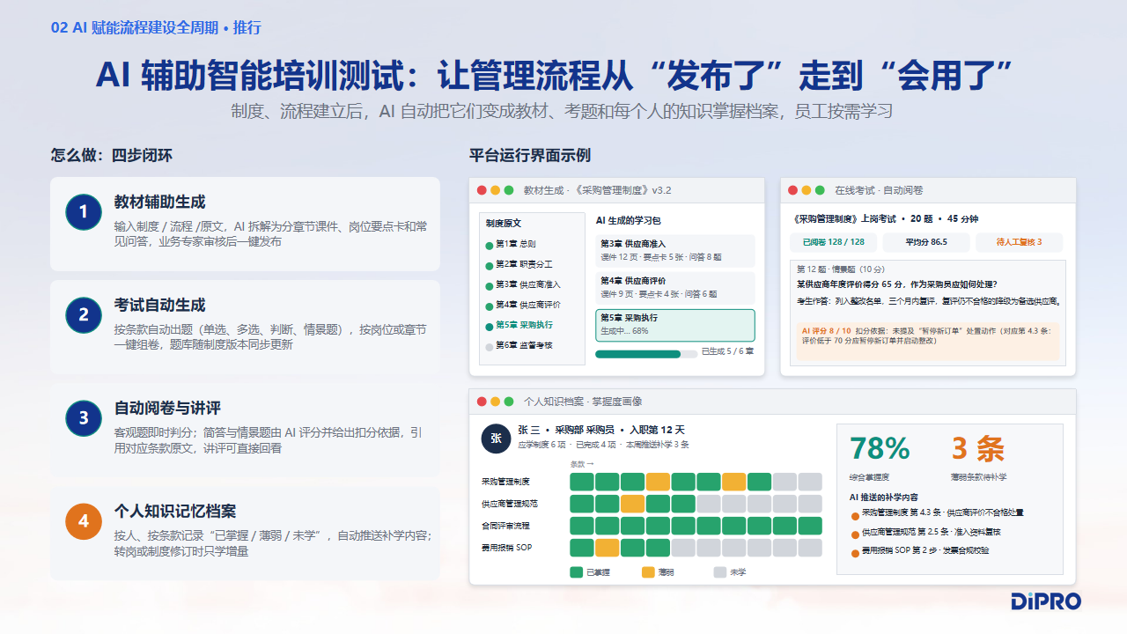Select 第2章 职责分工 in 制度原文 list
The width and height of the screenshot is (1127, 634).
point(523,265)
